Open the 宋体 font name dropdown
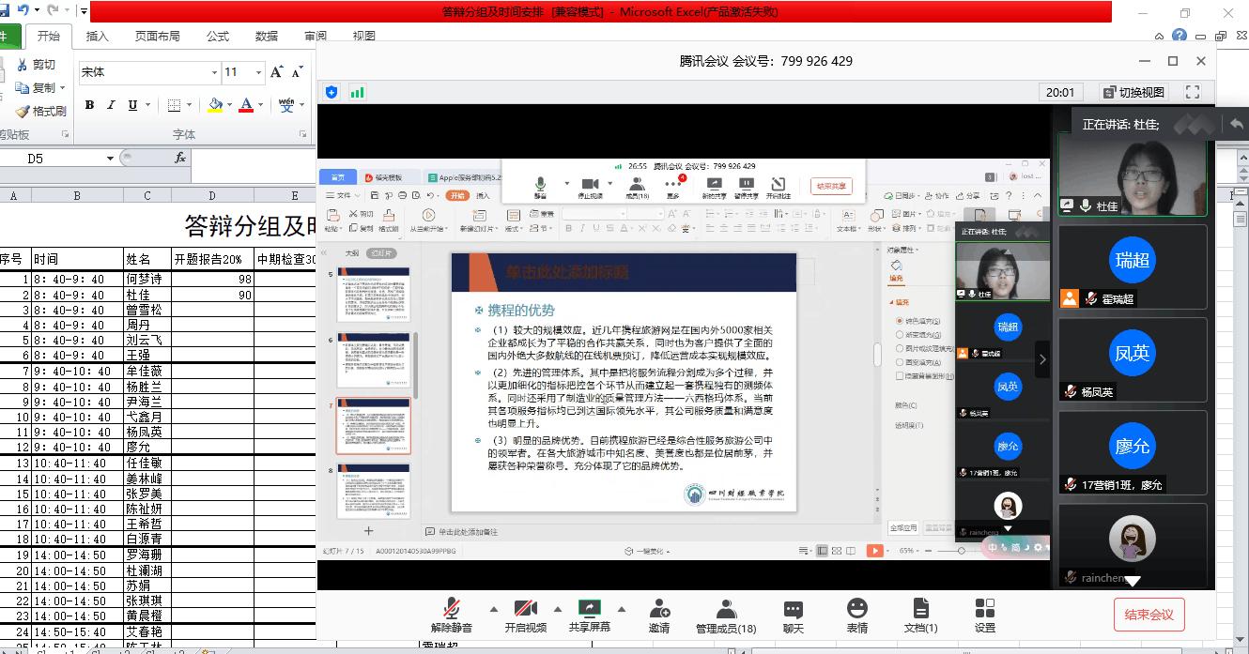This screenshot has height=654, width=1249. (216, 72)
